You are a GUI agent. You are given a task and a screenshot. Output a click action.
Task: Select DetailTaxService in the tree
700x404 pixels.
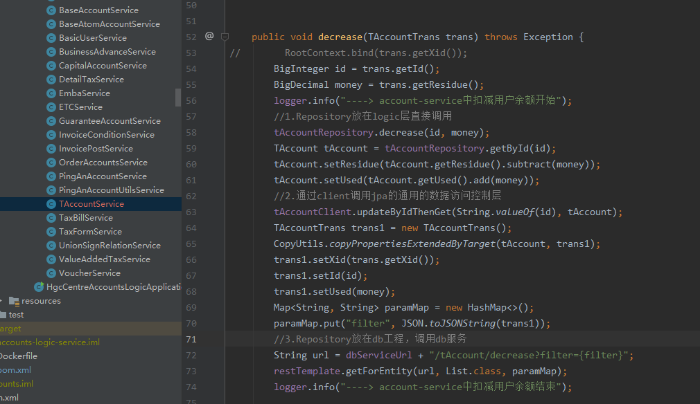click(x=91, y=80)
